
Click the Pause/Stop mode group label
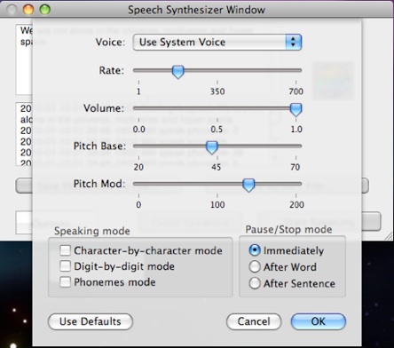coord(288,230)
